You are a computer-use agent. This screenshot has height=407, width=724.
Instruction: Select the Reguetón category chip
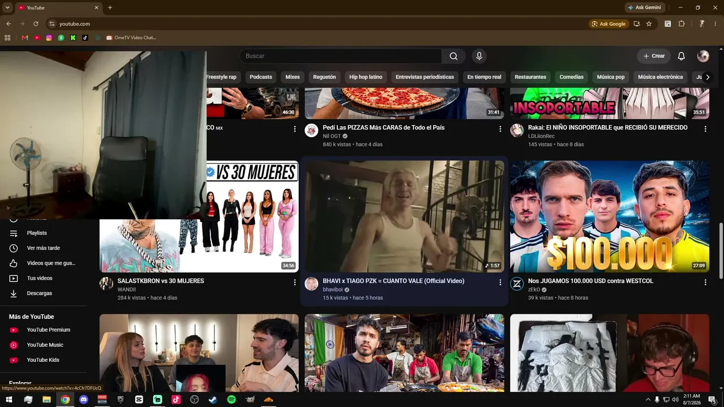[325, 77]
